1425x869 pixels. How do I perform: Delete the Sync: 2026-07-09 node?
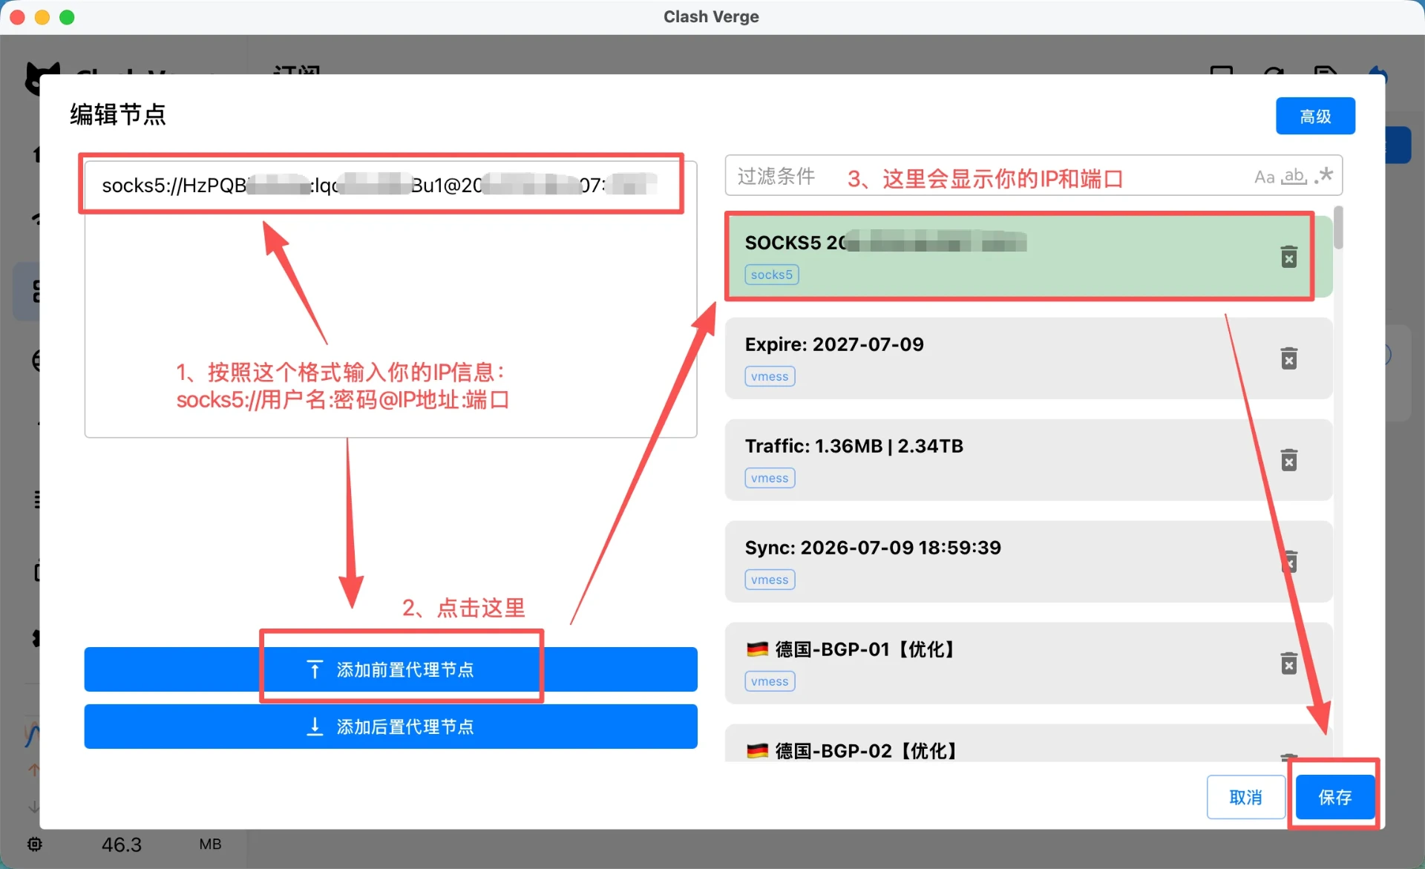click(x=1289, y=562)
